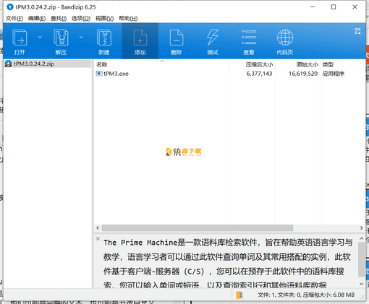Select tPM3.0.24.2.zip in the tree panel
Screen dimensions: 369x304
point(34,64)
